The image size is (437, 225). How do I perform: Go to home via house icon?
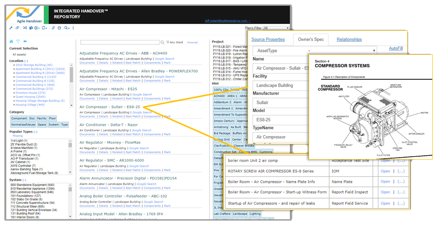tap(11, 41)
